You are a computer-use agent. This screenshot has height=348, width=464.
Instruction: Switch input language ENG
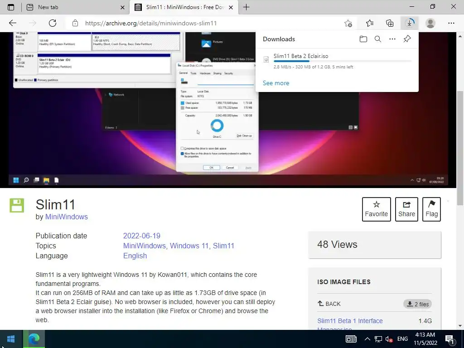point(402,339)
